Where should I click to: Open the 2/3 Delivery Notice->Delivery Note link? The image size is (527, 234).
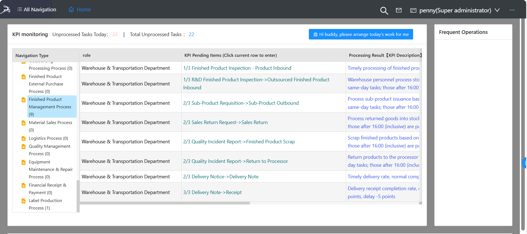[221, 177]
